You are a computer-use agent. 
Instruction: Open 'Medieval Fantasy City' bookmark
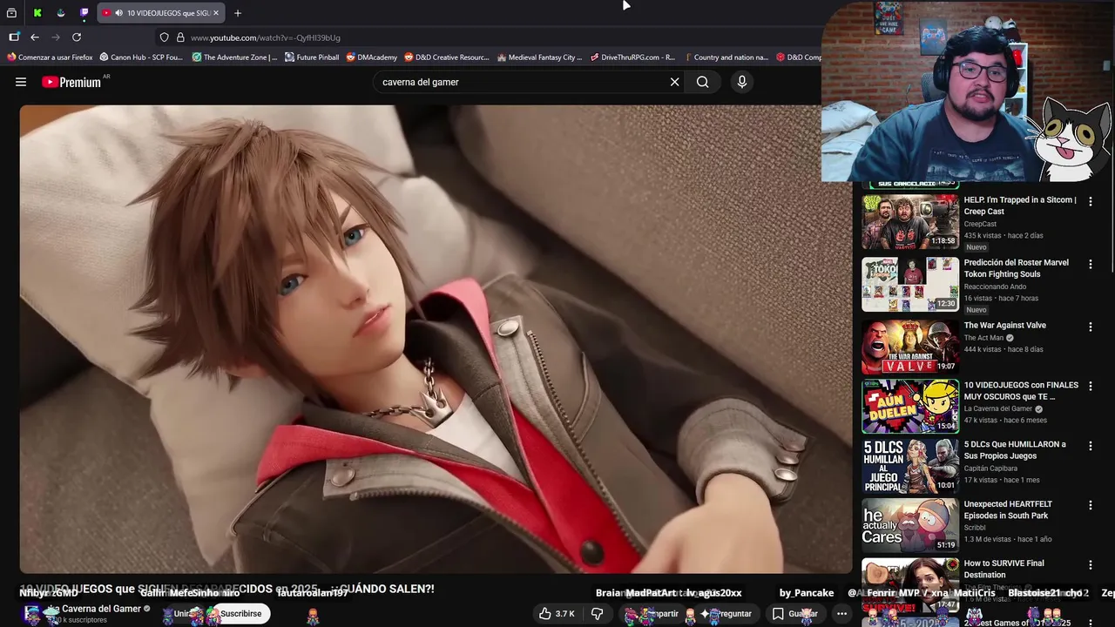540,57
